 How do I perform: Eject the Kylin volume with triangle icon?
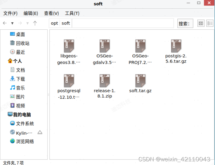[40, 132]
